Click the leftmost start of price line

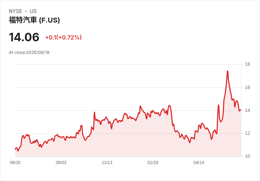point(15,149)
